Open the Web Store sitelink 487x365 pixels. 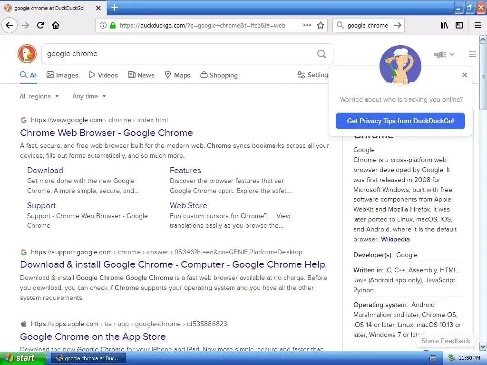pos(188,205)
